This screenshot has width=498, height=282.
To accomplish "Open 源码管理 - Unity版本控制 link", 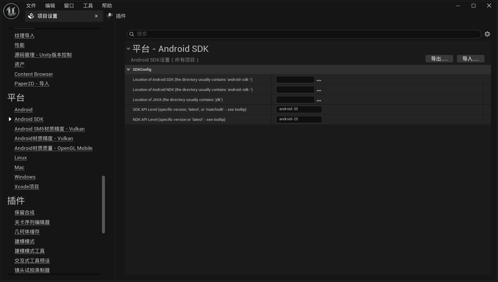I will click(43, 55).
